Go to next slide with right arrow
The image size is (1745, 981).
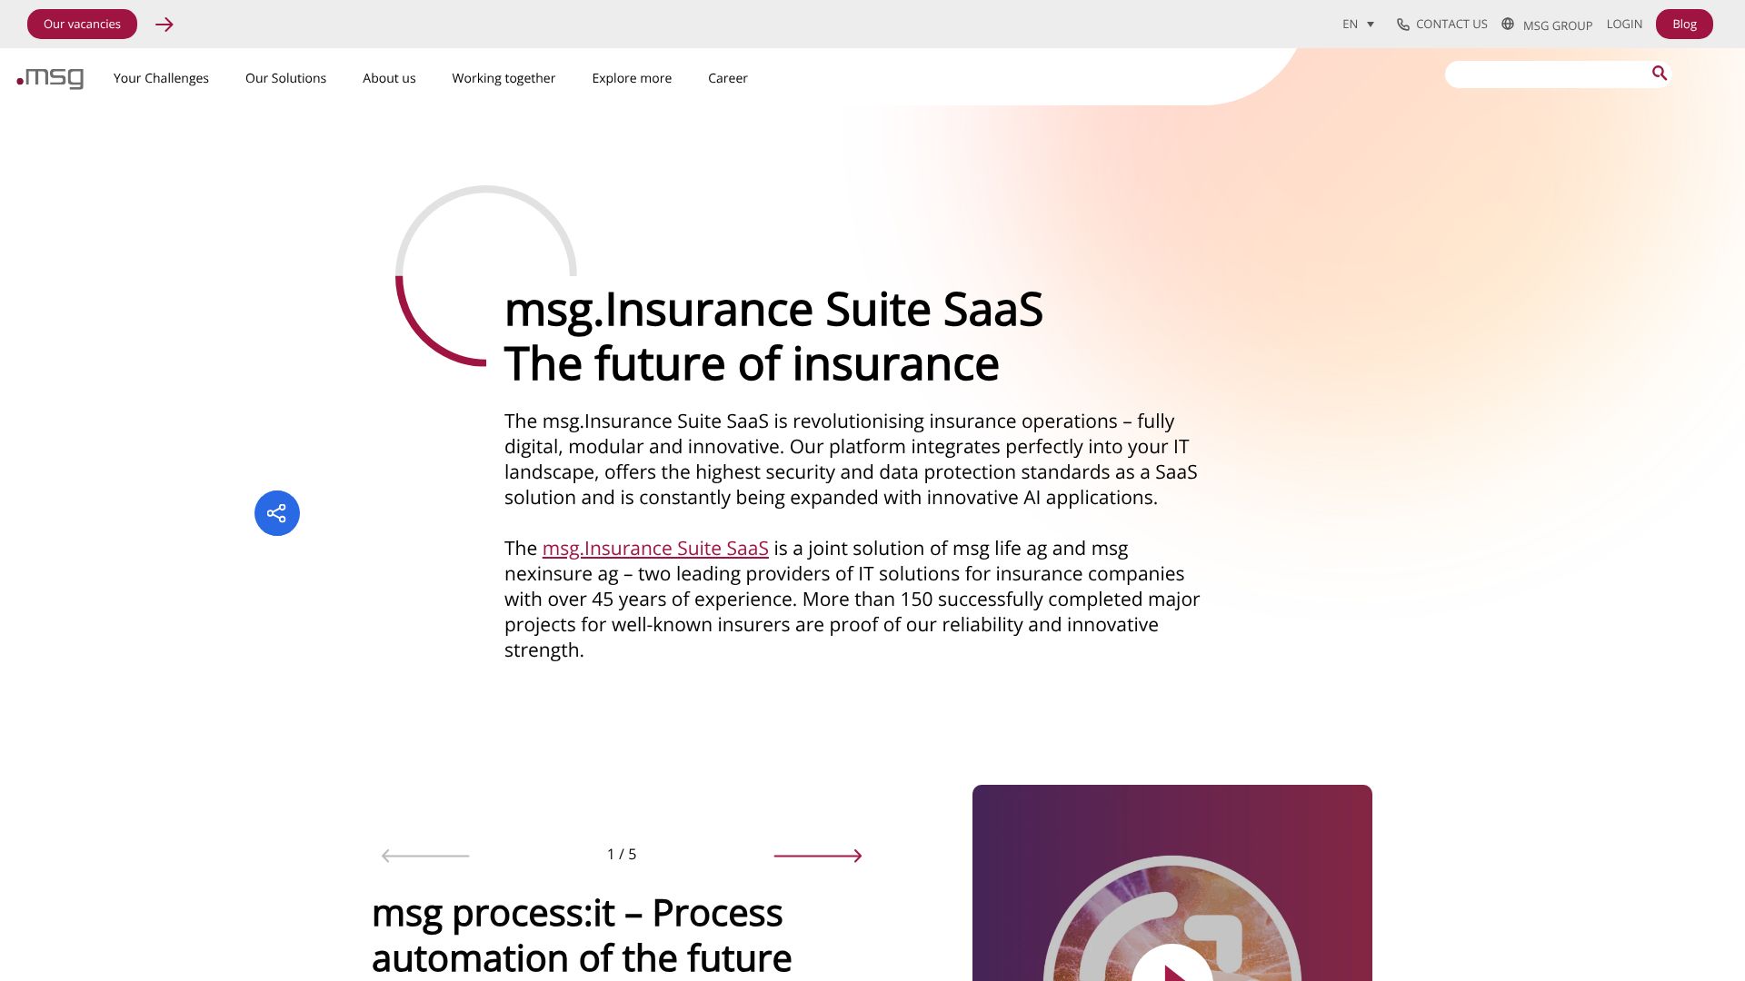click(x=817, y=856)
